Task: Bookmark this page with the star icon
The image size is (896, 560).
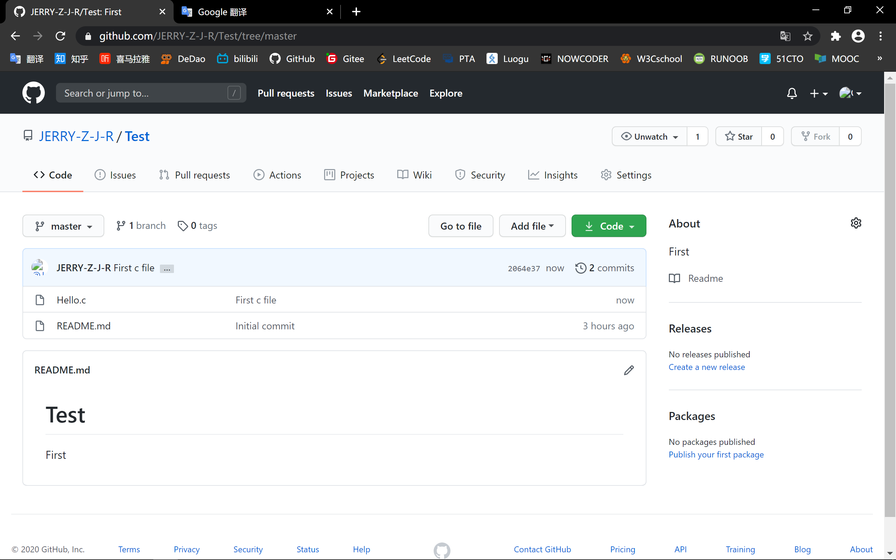Action: (x=807, y=36)
